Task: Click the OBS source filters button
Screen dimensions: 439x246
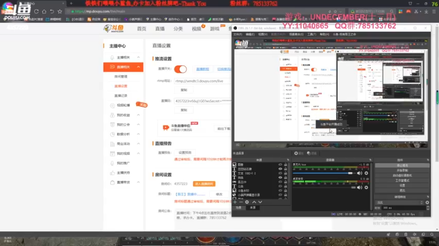Action: click(312, 153)
